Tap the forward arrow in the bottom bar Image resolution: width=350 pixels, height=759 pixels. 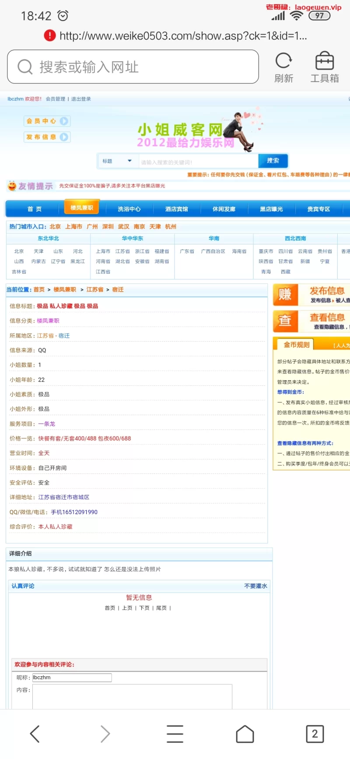(105, 734)
